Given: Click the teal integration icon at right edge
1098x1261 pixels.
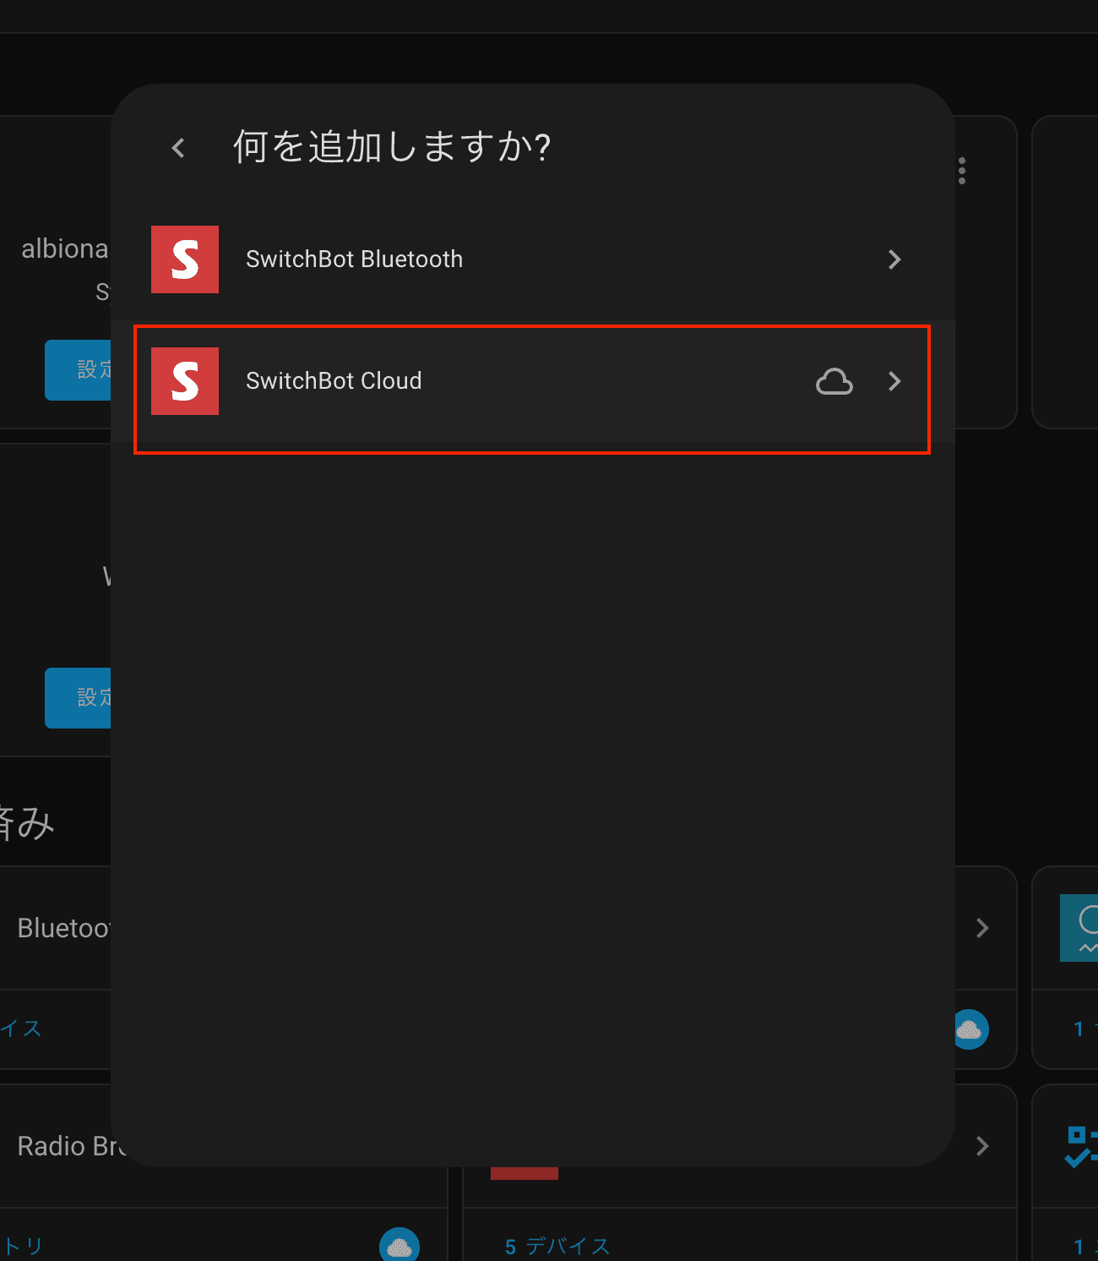Looking at the screenshot, I should click(1079, 928).
